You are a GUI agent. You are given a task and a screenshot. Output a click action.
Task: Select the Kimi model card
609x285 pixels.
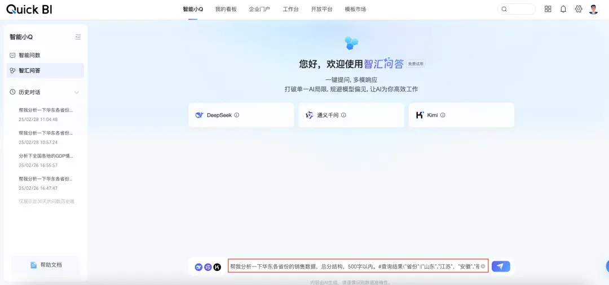[461, 115]
